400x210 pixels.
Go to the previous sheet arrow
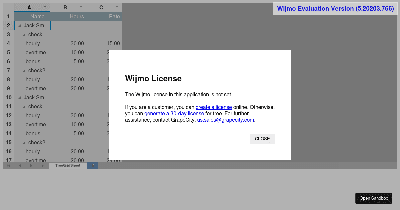coord(20,166)
